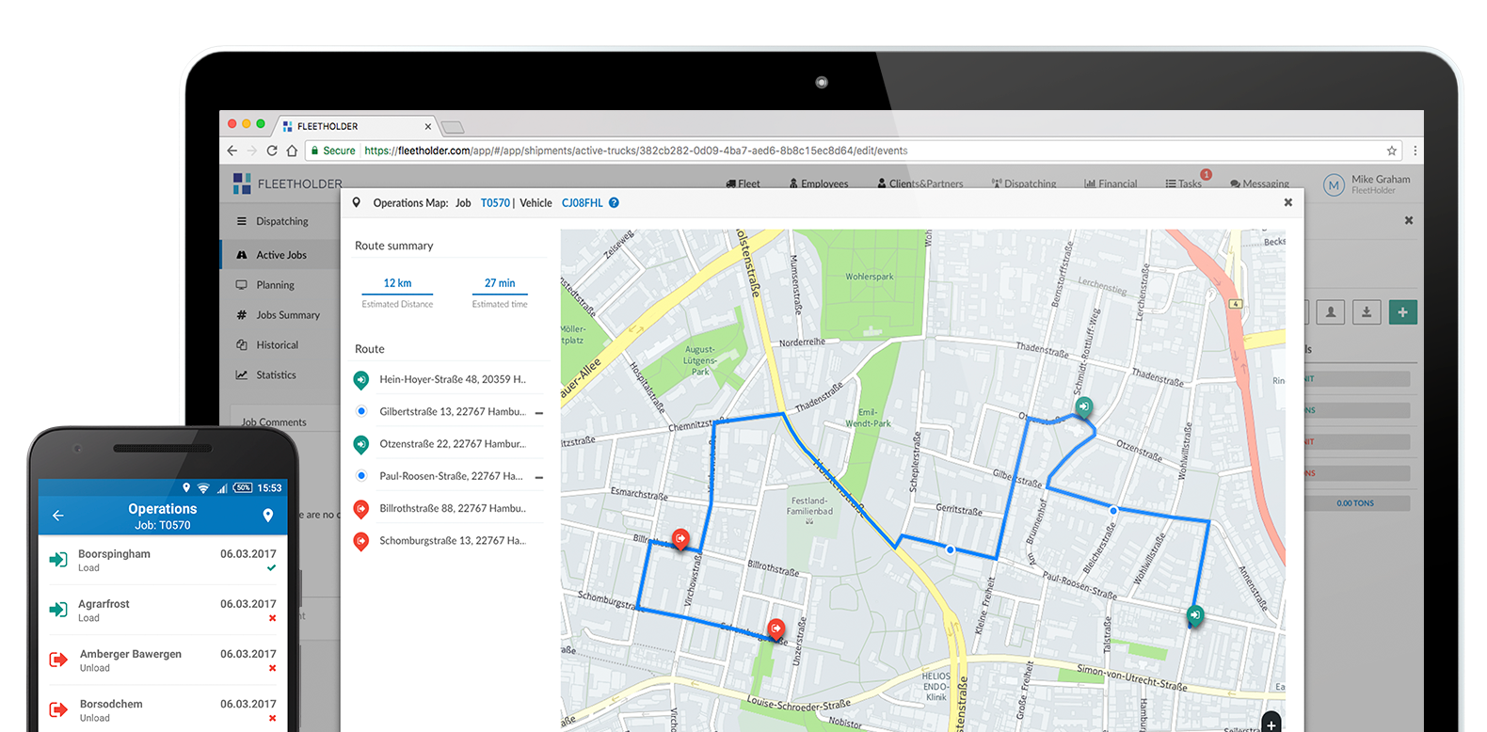This screenshot has width=1487, height=732.
Task: Click the FLEETHOLDER logo in the app header
Action: 287,183
